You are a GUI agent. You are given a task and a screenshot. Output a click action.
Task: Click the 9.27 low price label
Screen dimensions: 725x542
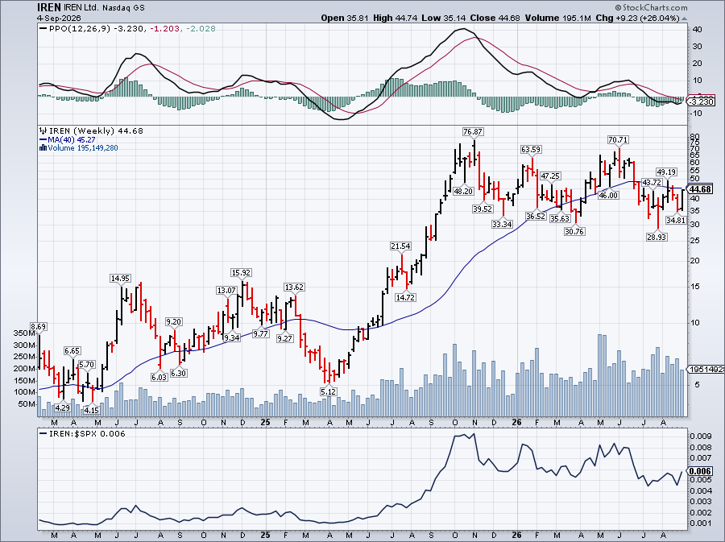284,338
